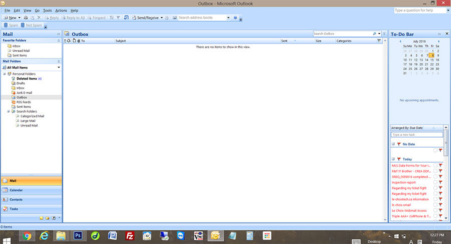Open the File menu
Image resolution: width=451 pixels, height=244 pixels.
click(x=7, y=10)
